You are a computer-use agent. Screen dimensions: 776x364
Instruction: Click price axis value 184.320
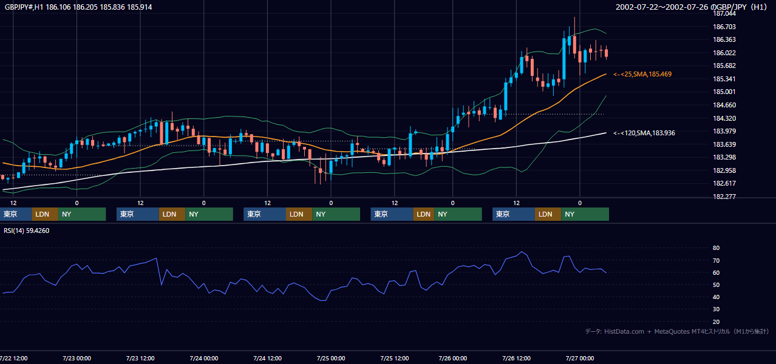click(724, 118)
